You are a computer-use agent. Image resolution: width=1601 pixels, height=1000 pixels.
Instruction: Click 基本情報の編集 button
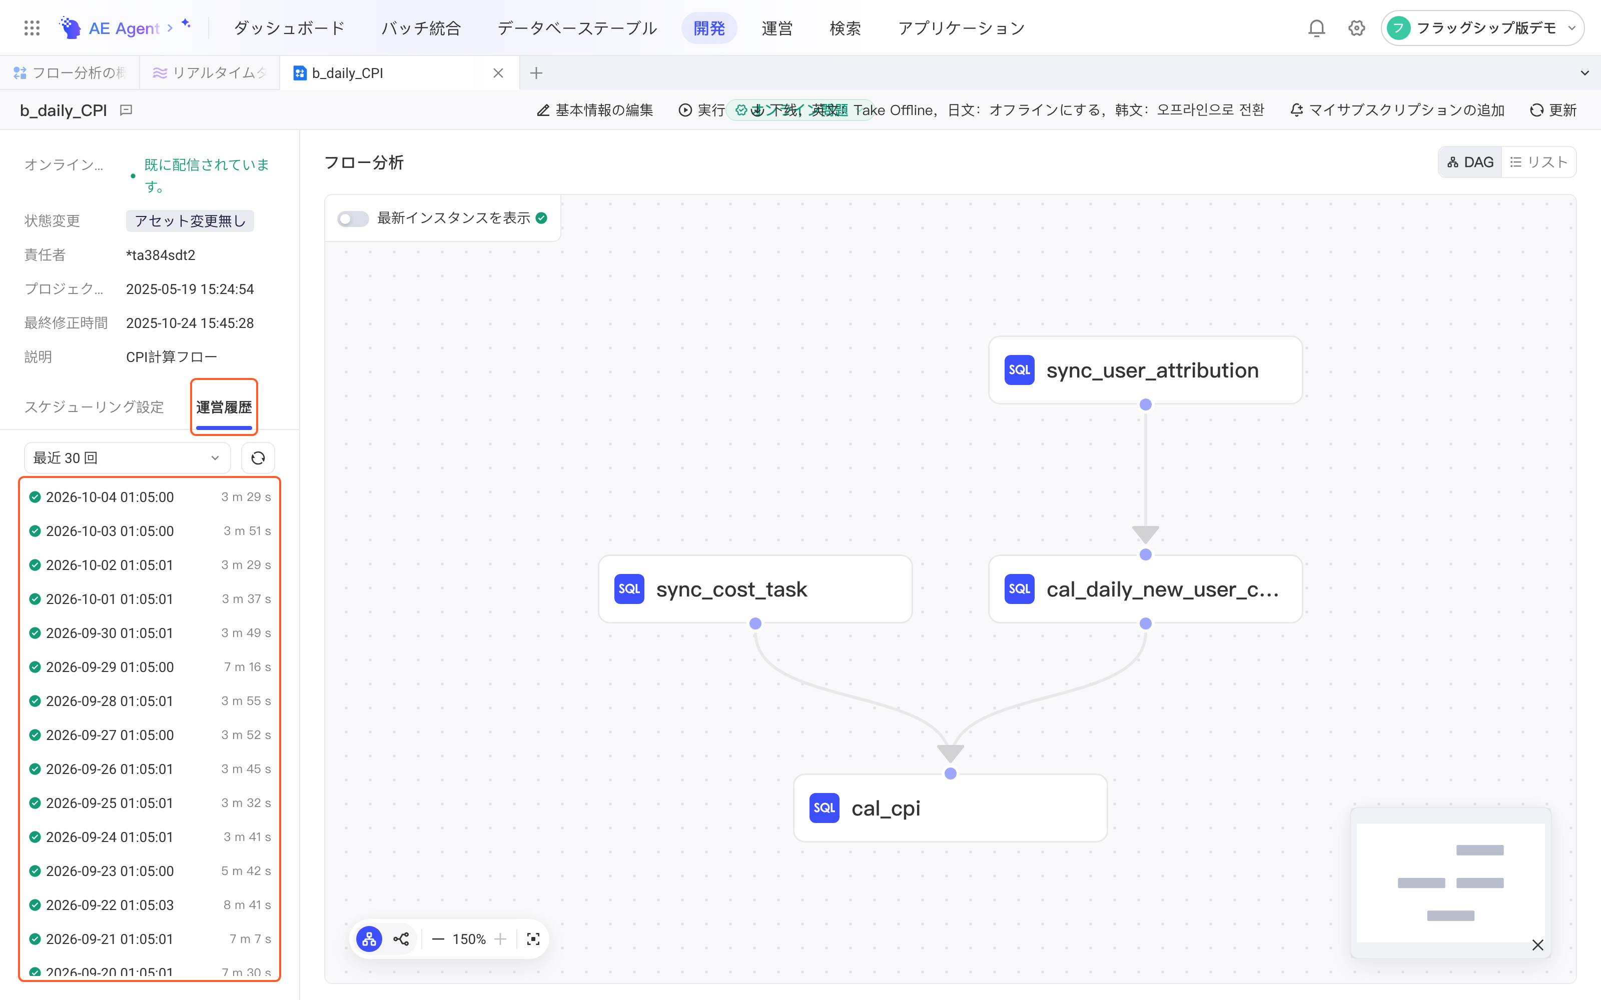[x=595, y=110]
